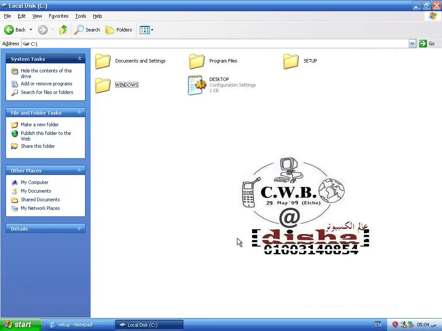Switch to setup - Notepad taskbar button

[x=80, y=325]
